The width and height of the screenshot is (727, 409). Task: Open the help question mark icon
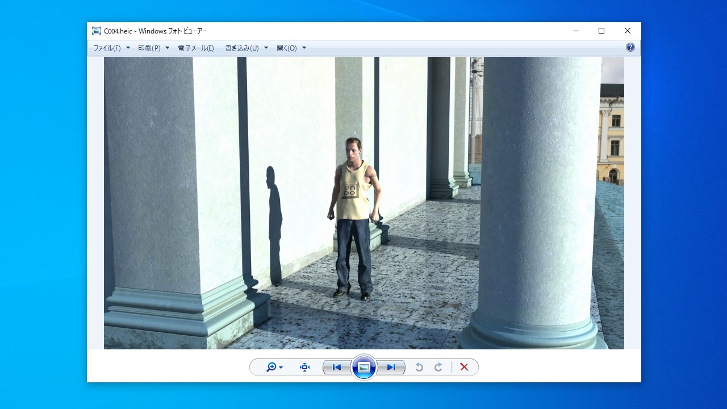click(x=630, y=48)
